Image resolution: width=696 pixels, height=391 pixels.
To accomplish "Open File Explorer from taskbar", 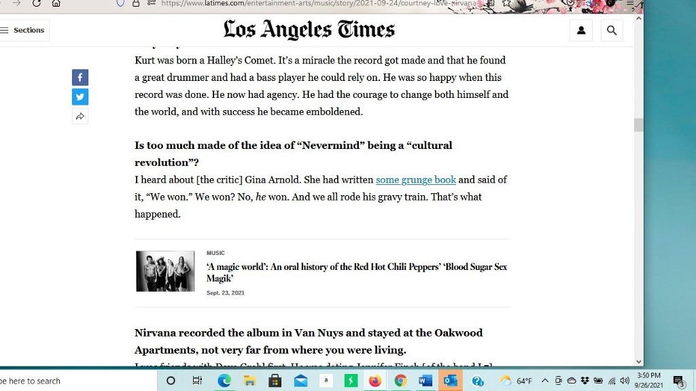I will click(249, 381).
